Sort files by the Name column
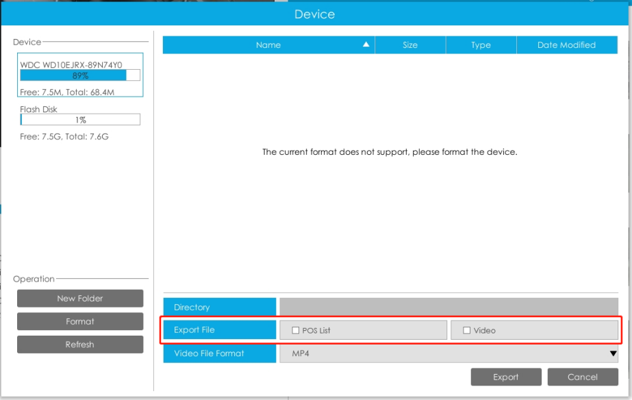This screenshot has width=632, height=400. 269,45
